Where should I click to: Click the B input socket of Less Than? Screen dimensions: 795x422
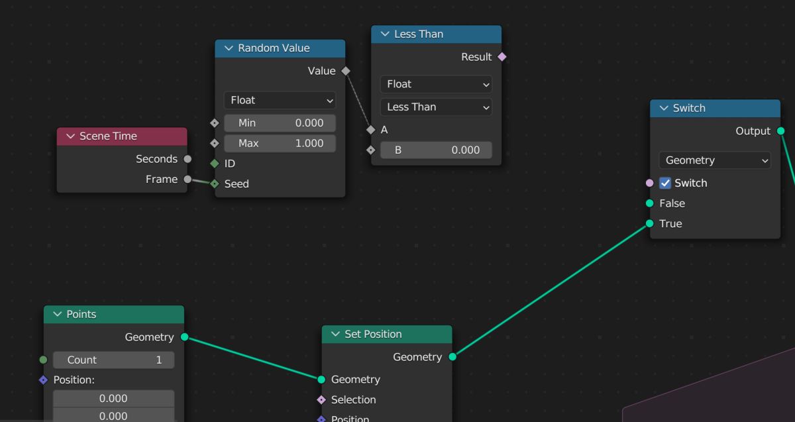[x=371, y=150]
